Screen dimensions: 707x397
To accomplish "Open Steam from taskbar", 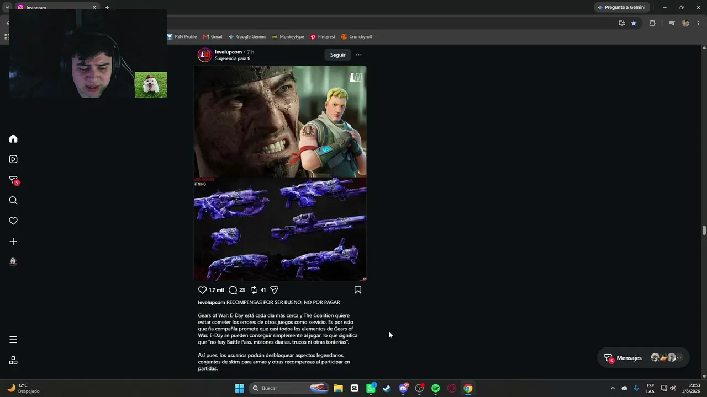I will [x=387, y=388].
